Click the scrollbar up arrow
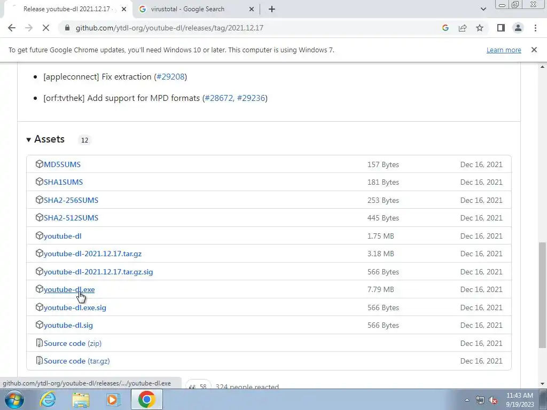 (x=543, y=67)
